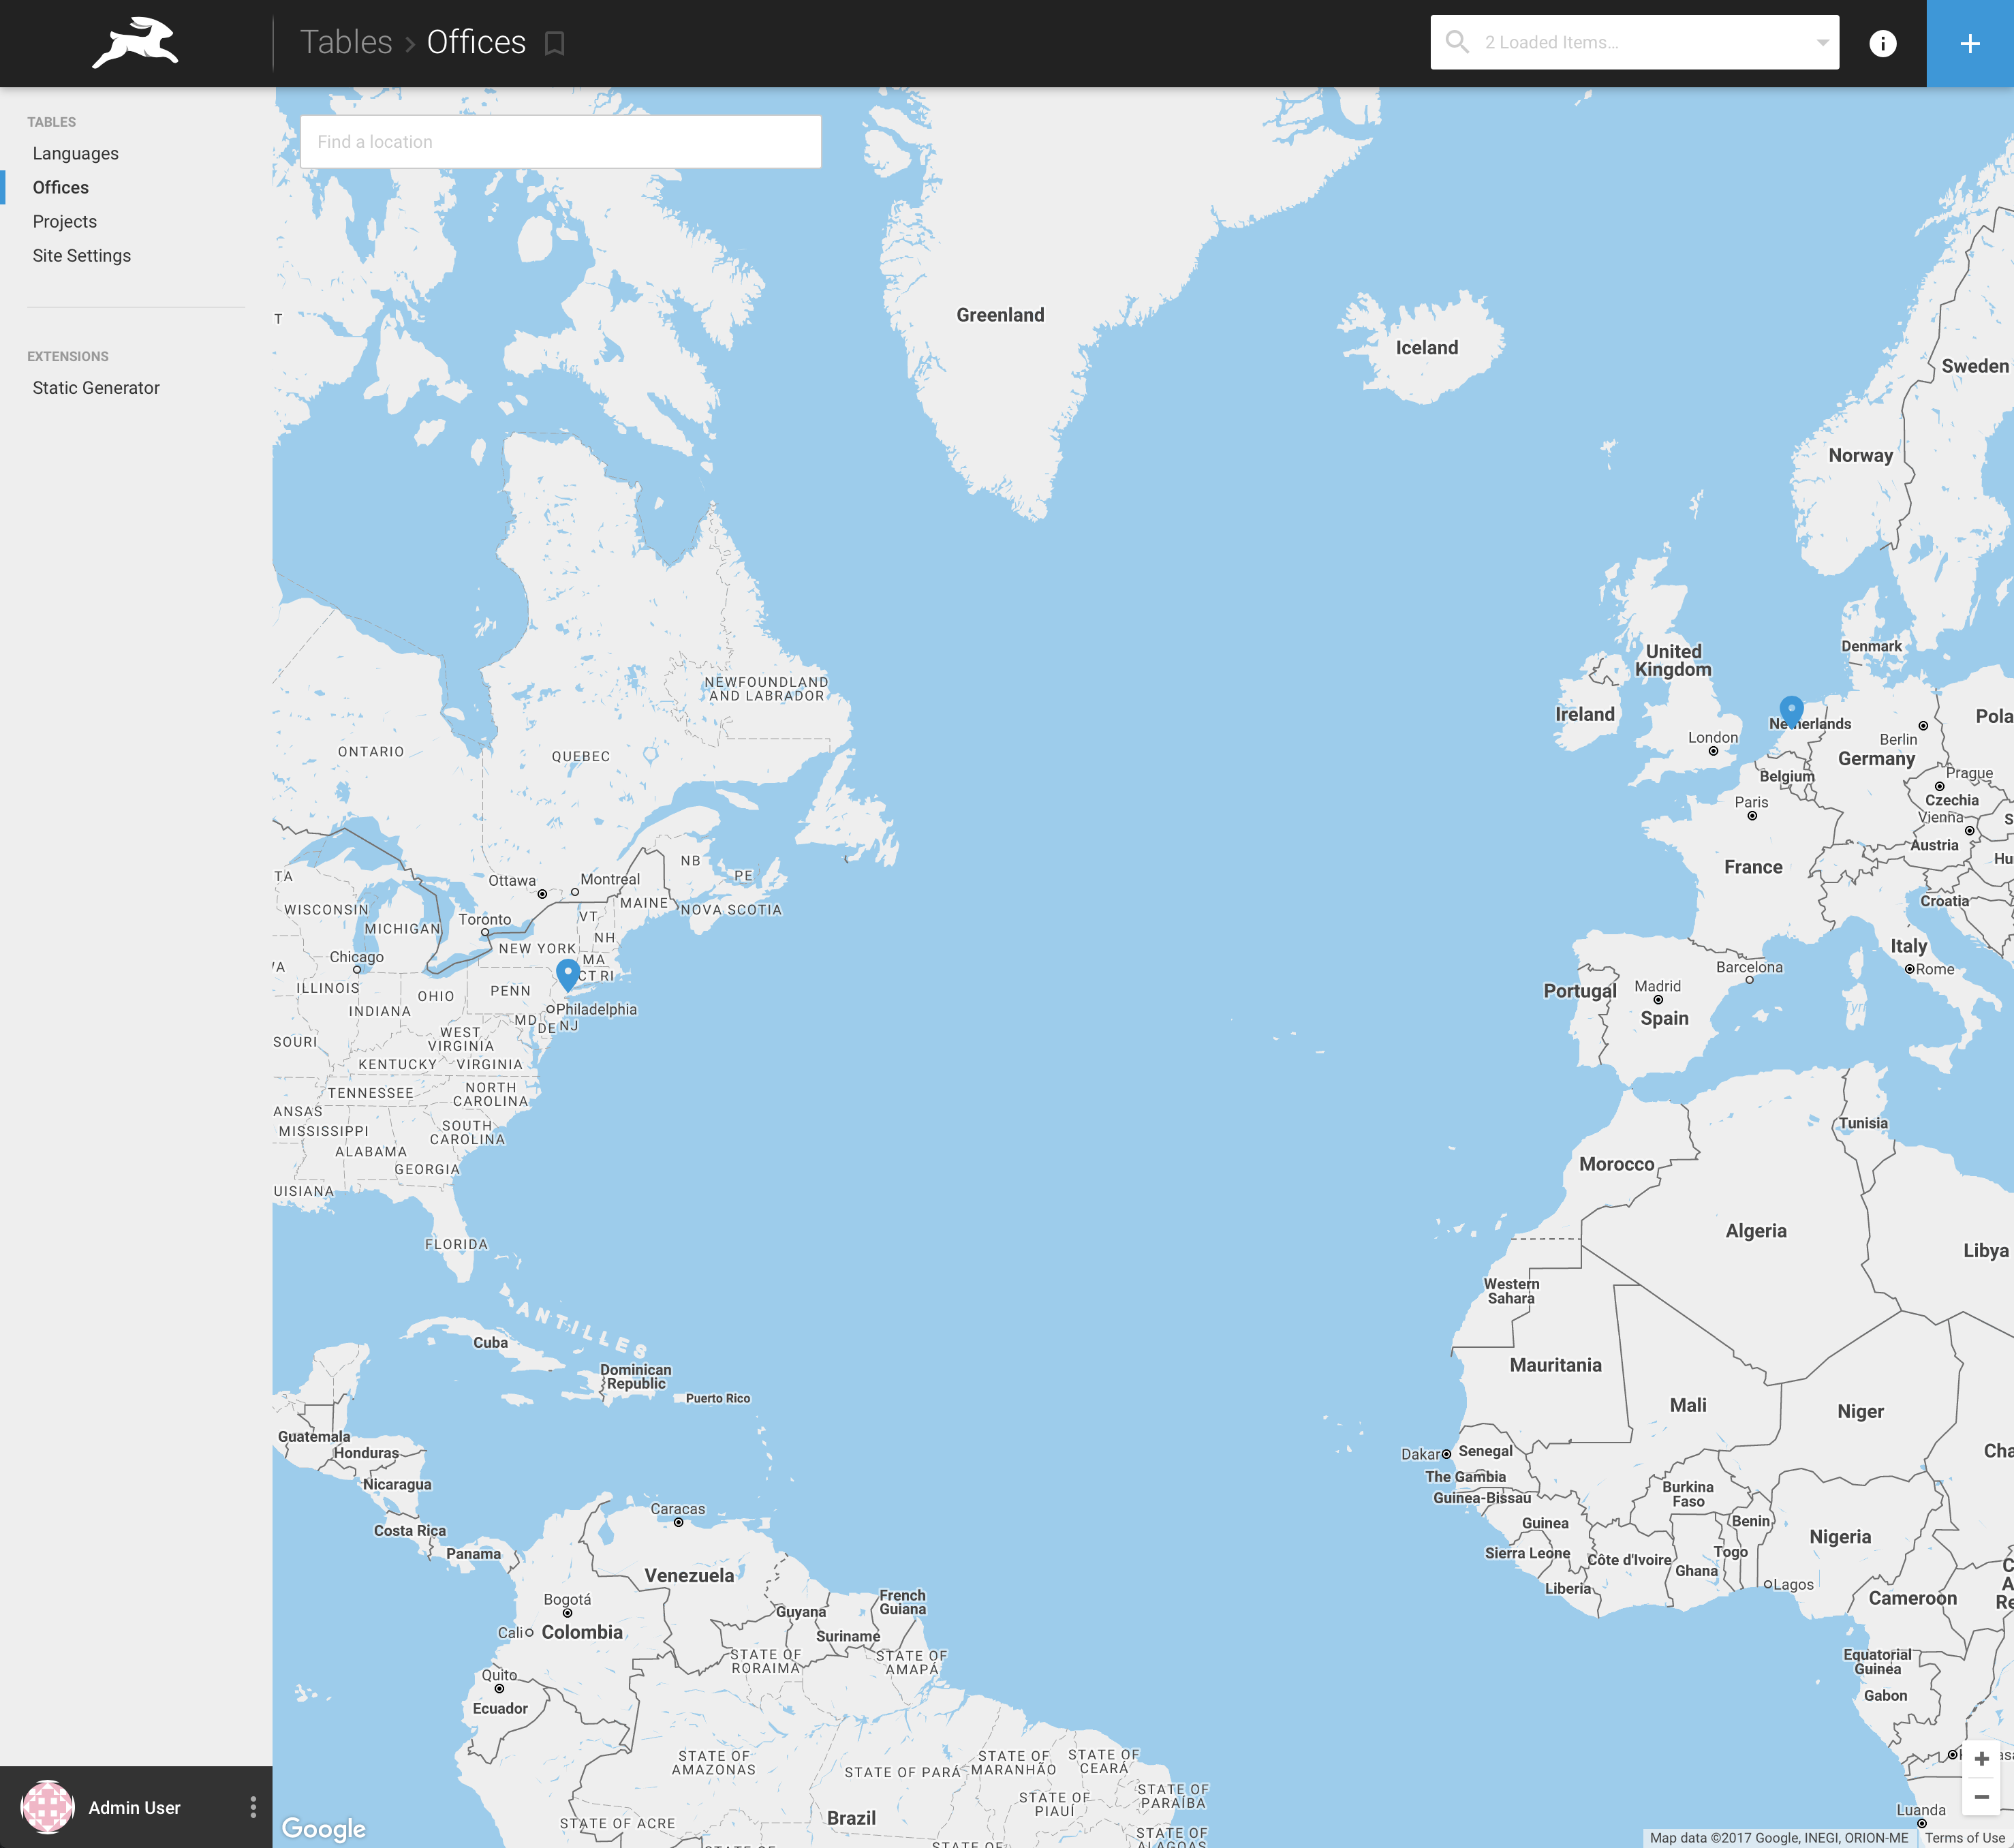Screen dimensions: 2014x1848
Task: Expand the loaded items filter dropdown
Action: (1822, 42)
